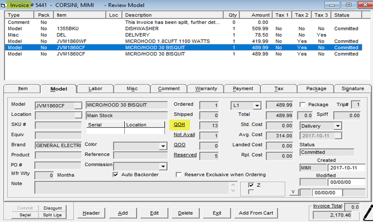
Task: Click the Description column header
Action: pos(173,15)
